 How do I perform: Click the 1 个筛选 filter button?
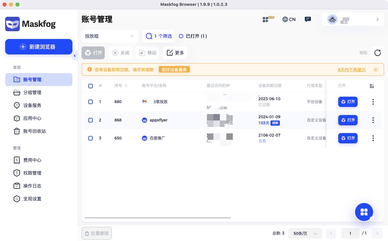point(159,36)
